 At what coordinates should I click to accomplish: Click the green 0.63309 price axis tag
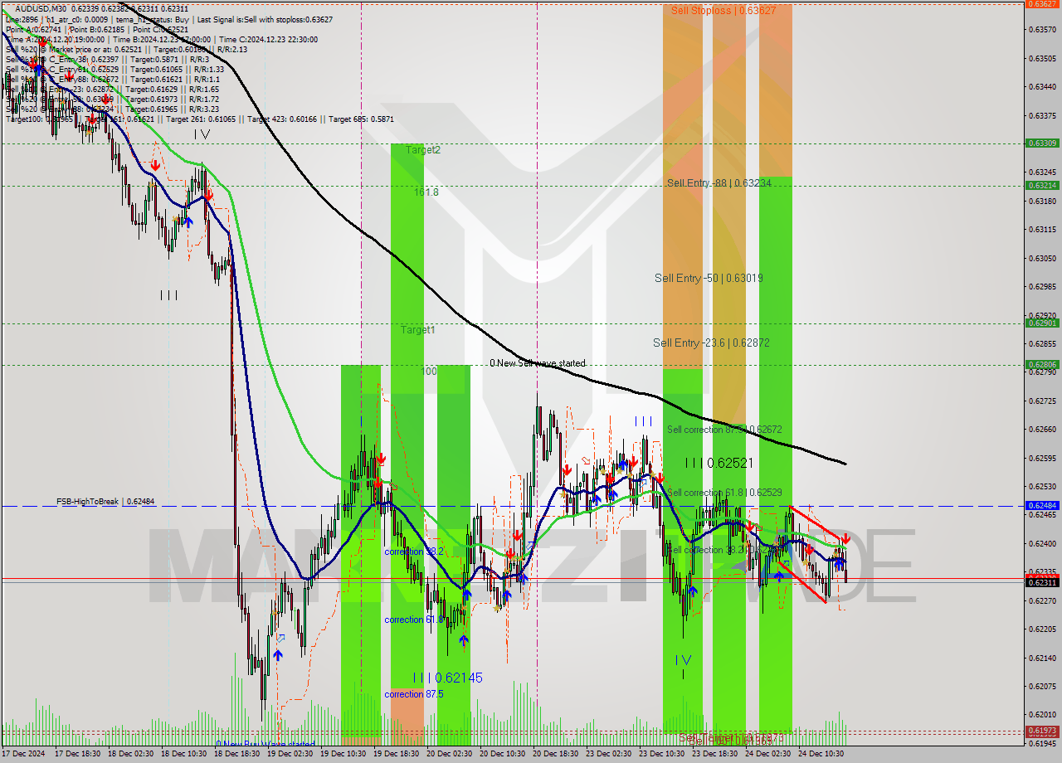pos(1041,143)
